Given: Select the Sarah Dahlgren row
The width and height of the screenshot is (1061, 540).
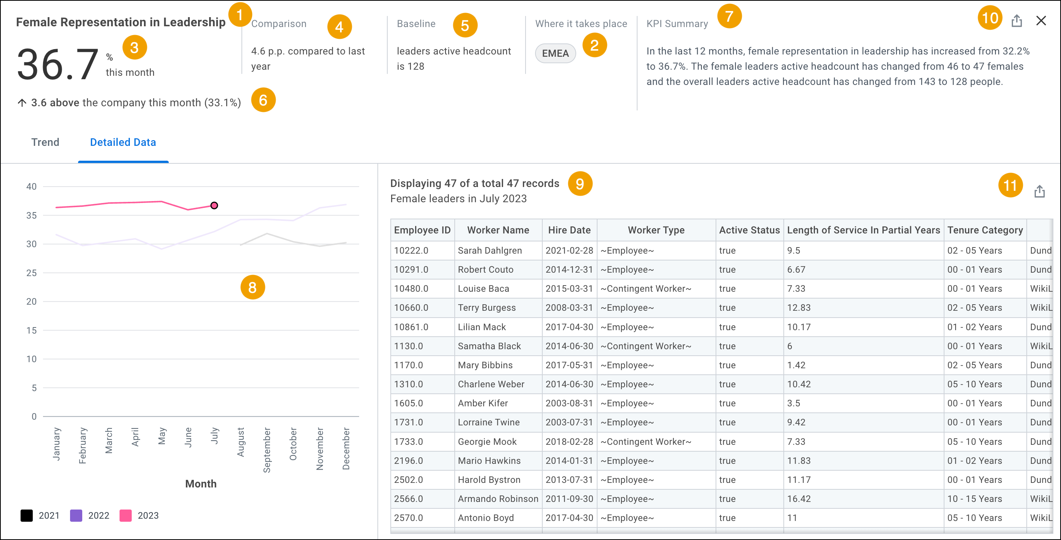Looking at the screenshot, I should pos(721,251).
